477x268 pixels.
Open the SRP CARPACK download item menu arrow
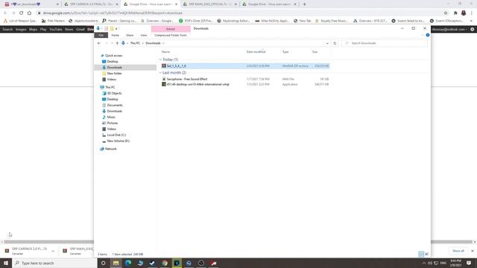click(x=53, y=251)
